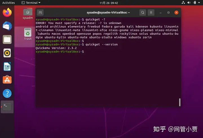The width and height of the screenshot is (203, 138).
Task: Select the Terminal icon in the dock
Action: click(x=7, y=107)
